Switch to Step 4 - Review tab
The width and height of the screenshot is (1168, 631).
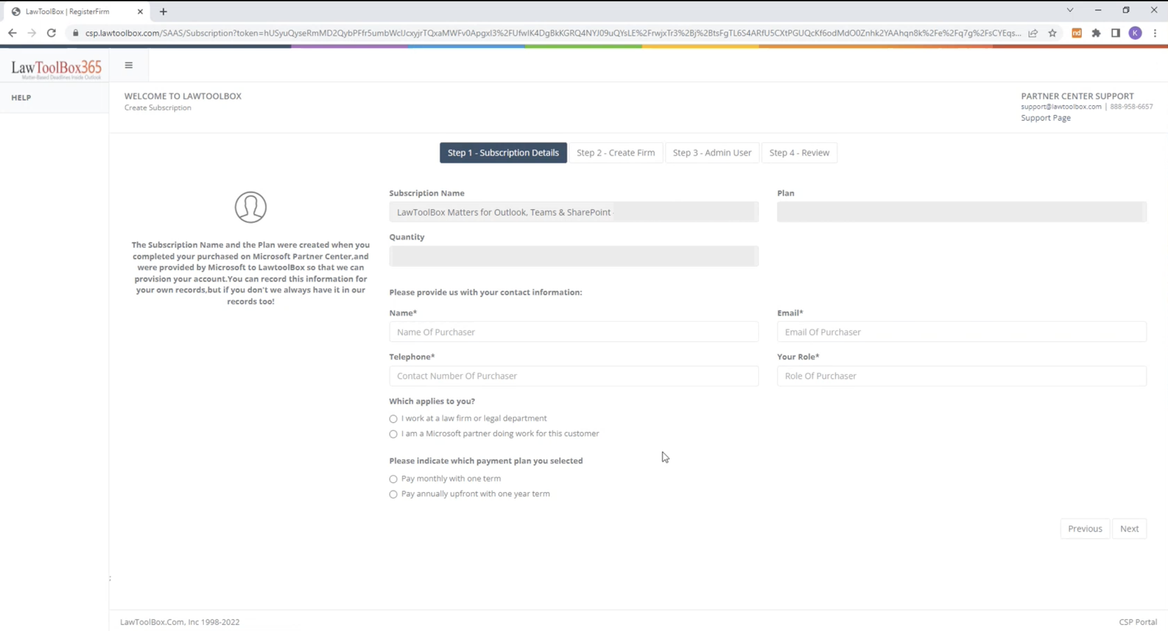pos(799,152)
